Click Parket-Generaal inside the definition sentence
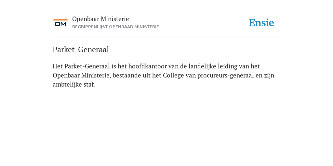 coord(87,66)
